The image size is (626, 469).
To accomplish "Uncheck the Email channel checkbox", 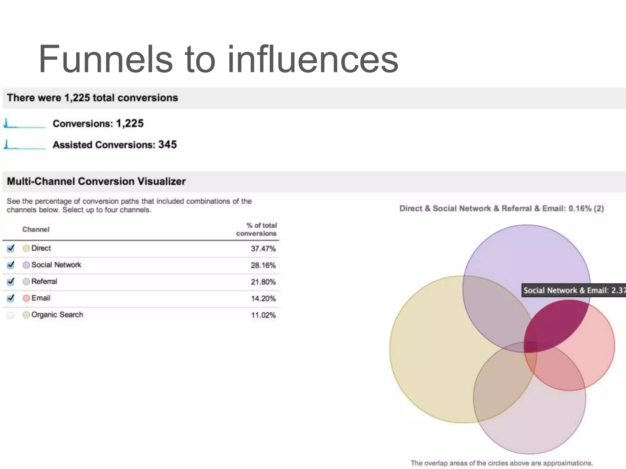I will [11, 298].
